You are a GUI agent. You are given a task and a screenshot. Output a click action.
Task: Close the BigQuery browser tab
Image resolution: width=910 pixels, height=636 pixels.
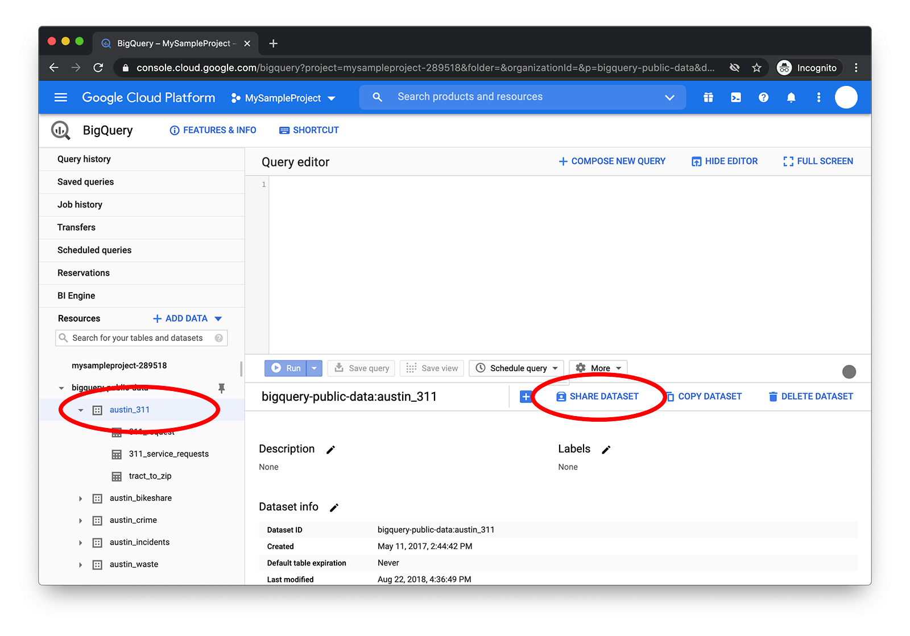247,43
